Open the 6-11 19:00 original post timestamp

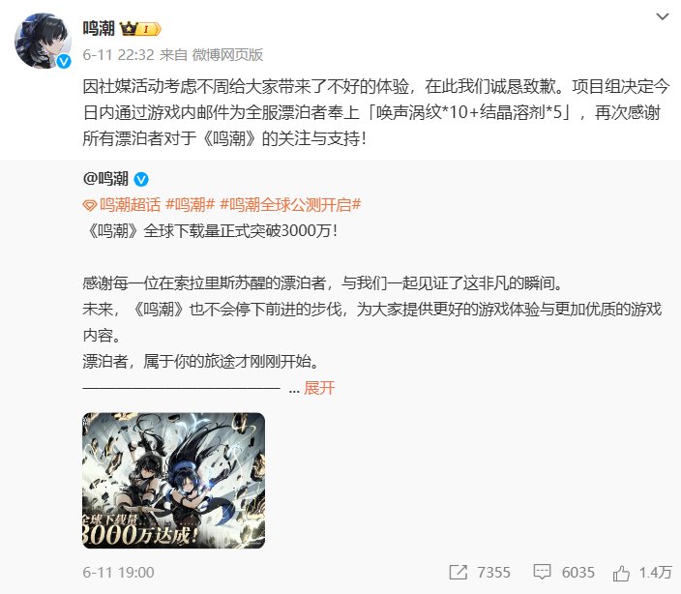(118, 573)
